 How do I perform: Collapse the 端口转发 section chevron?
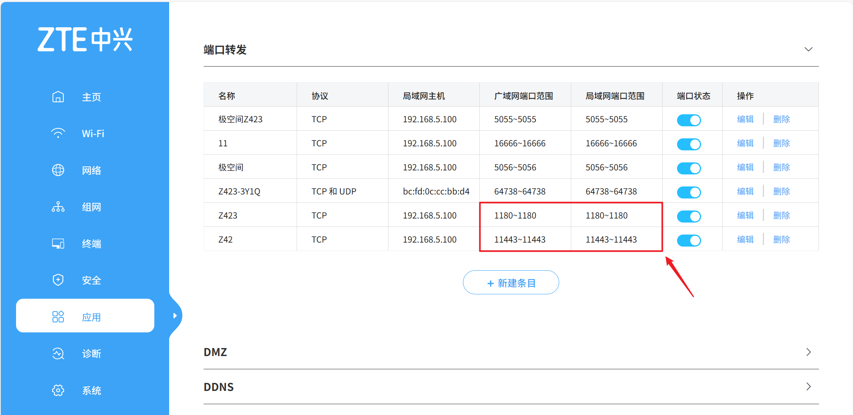808,49
